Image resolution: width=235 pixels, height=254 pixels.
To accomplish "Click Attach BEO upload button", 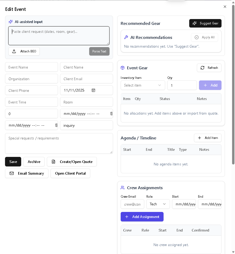I will click(24, 51).
